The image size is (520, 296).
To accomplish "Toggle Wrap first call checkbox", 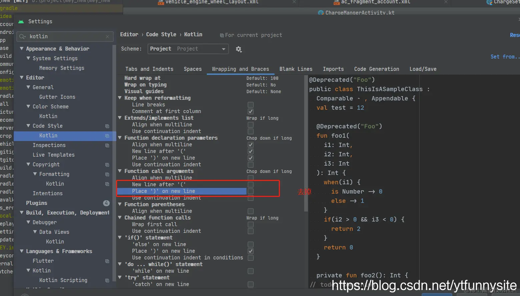I will pyautogui.click(x=250, y=224).
